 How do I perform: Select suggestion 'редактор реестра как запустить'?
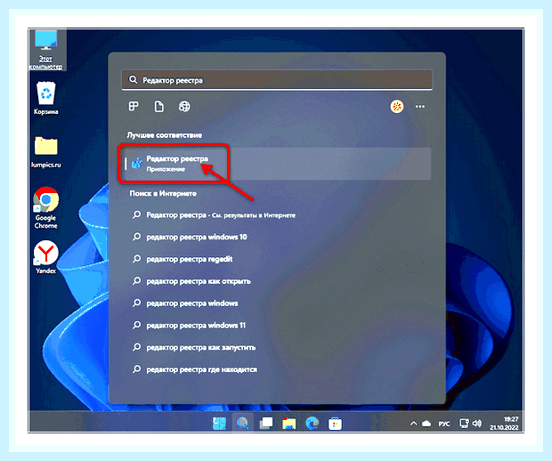(194, 347)
